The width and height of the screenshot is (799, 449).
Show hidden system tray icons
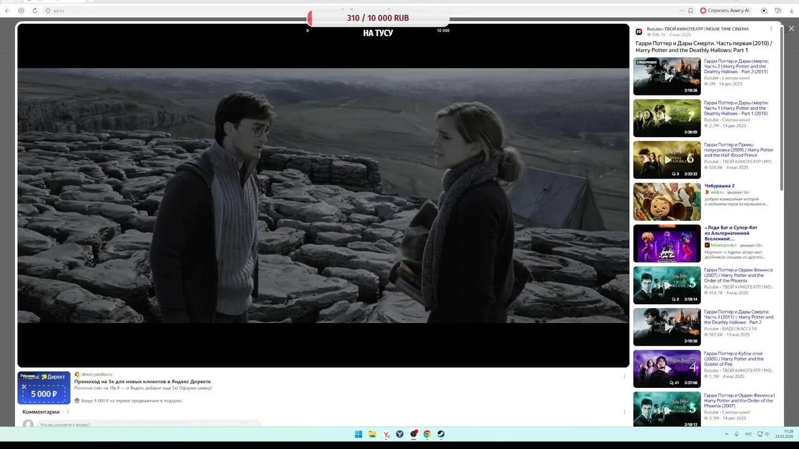click(726, 434)
